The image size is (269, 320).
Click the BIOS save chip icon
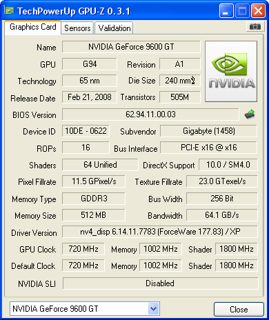[250, 114]
